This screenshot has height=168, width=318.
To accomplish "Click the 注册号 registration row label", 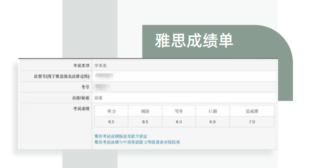I will (61, 76).
